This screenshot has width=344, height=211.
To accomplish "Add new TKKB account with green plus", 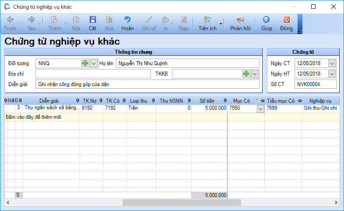I will pos(246,74).
